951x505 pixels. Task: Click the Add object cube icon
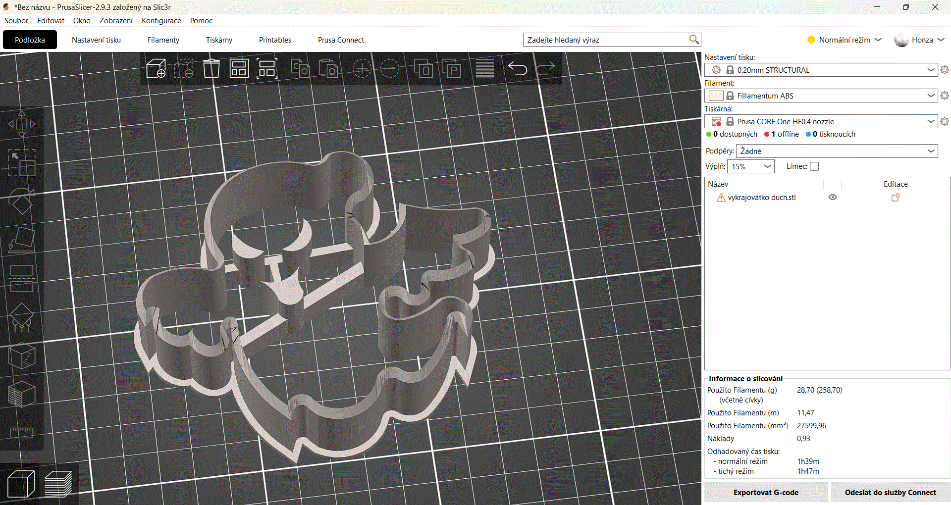click(156, 68)
